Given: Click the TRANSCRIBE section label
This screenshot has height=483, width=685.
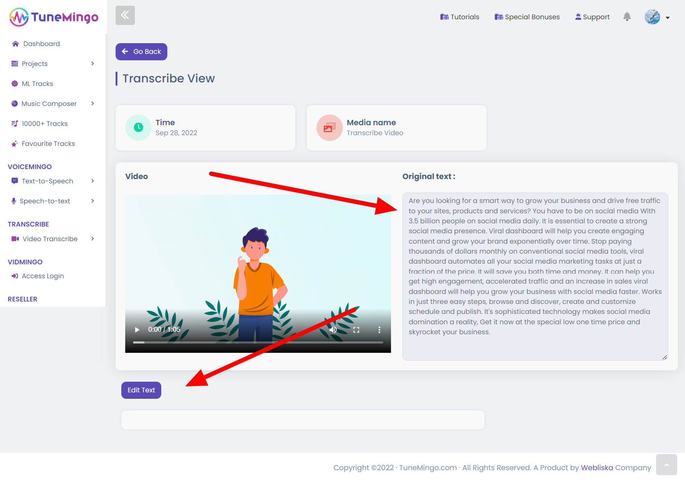Looking at the screenshot, I should [28, 224].
